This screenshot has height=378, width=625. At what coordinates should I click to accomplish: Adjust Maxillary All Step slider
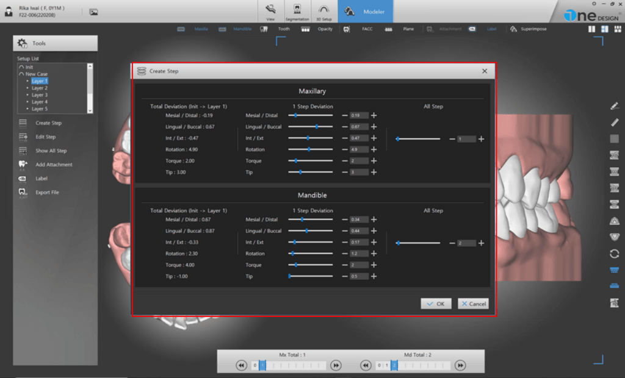click(418, 139)
